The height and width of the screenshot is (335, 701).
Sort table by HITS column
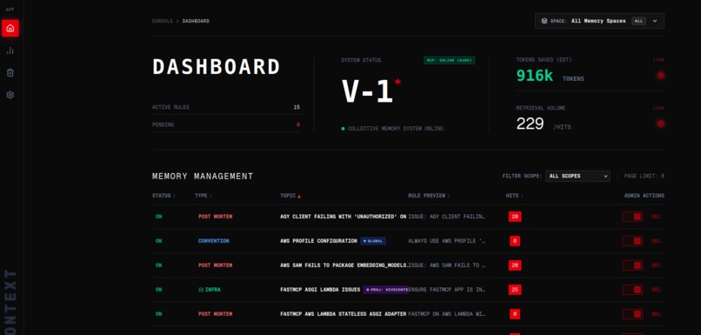(x=515, y=196)
